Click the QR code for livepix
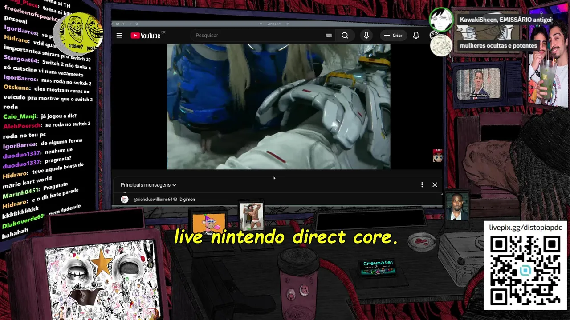This screenshot has height=320, width=570. pos(525,271)
